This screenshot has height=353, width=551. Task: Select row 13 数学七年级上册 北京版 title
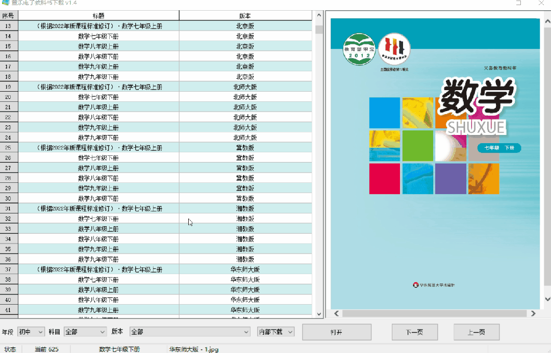pos(98,26)
